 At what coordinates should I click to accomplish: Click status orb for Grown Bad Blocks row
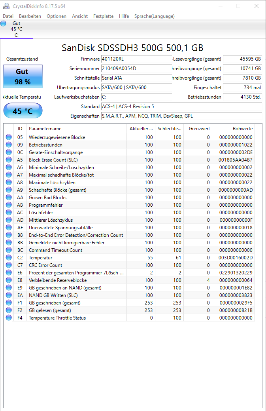[x=9, y=197]
